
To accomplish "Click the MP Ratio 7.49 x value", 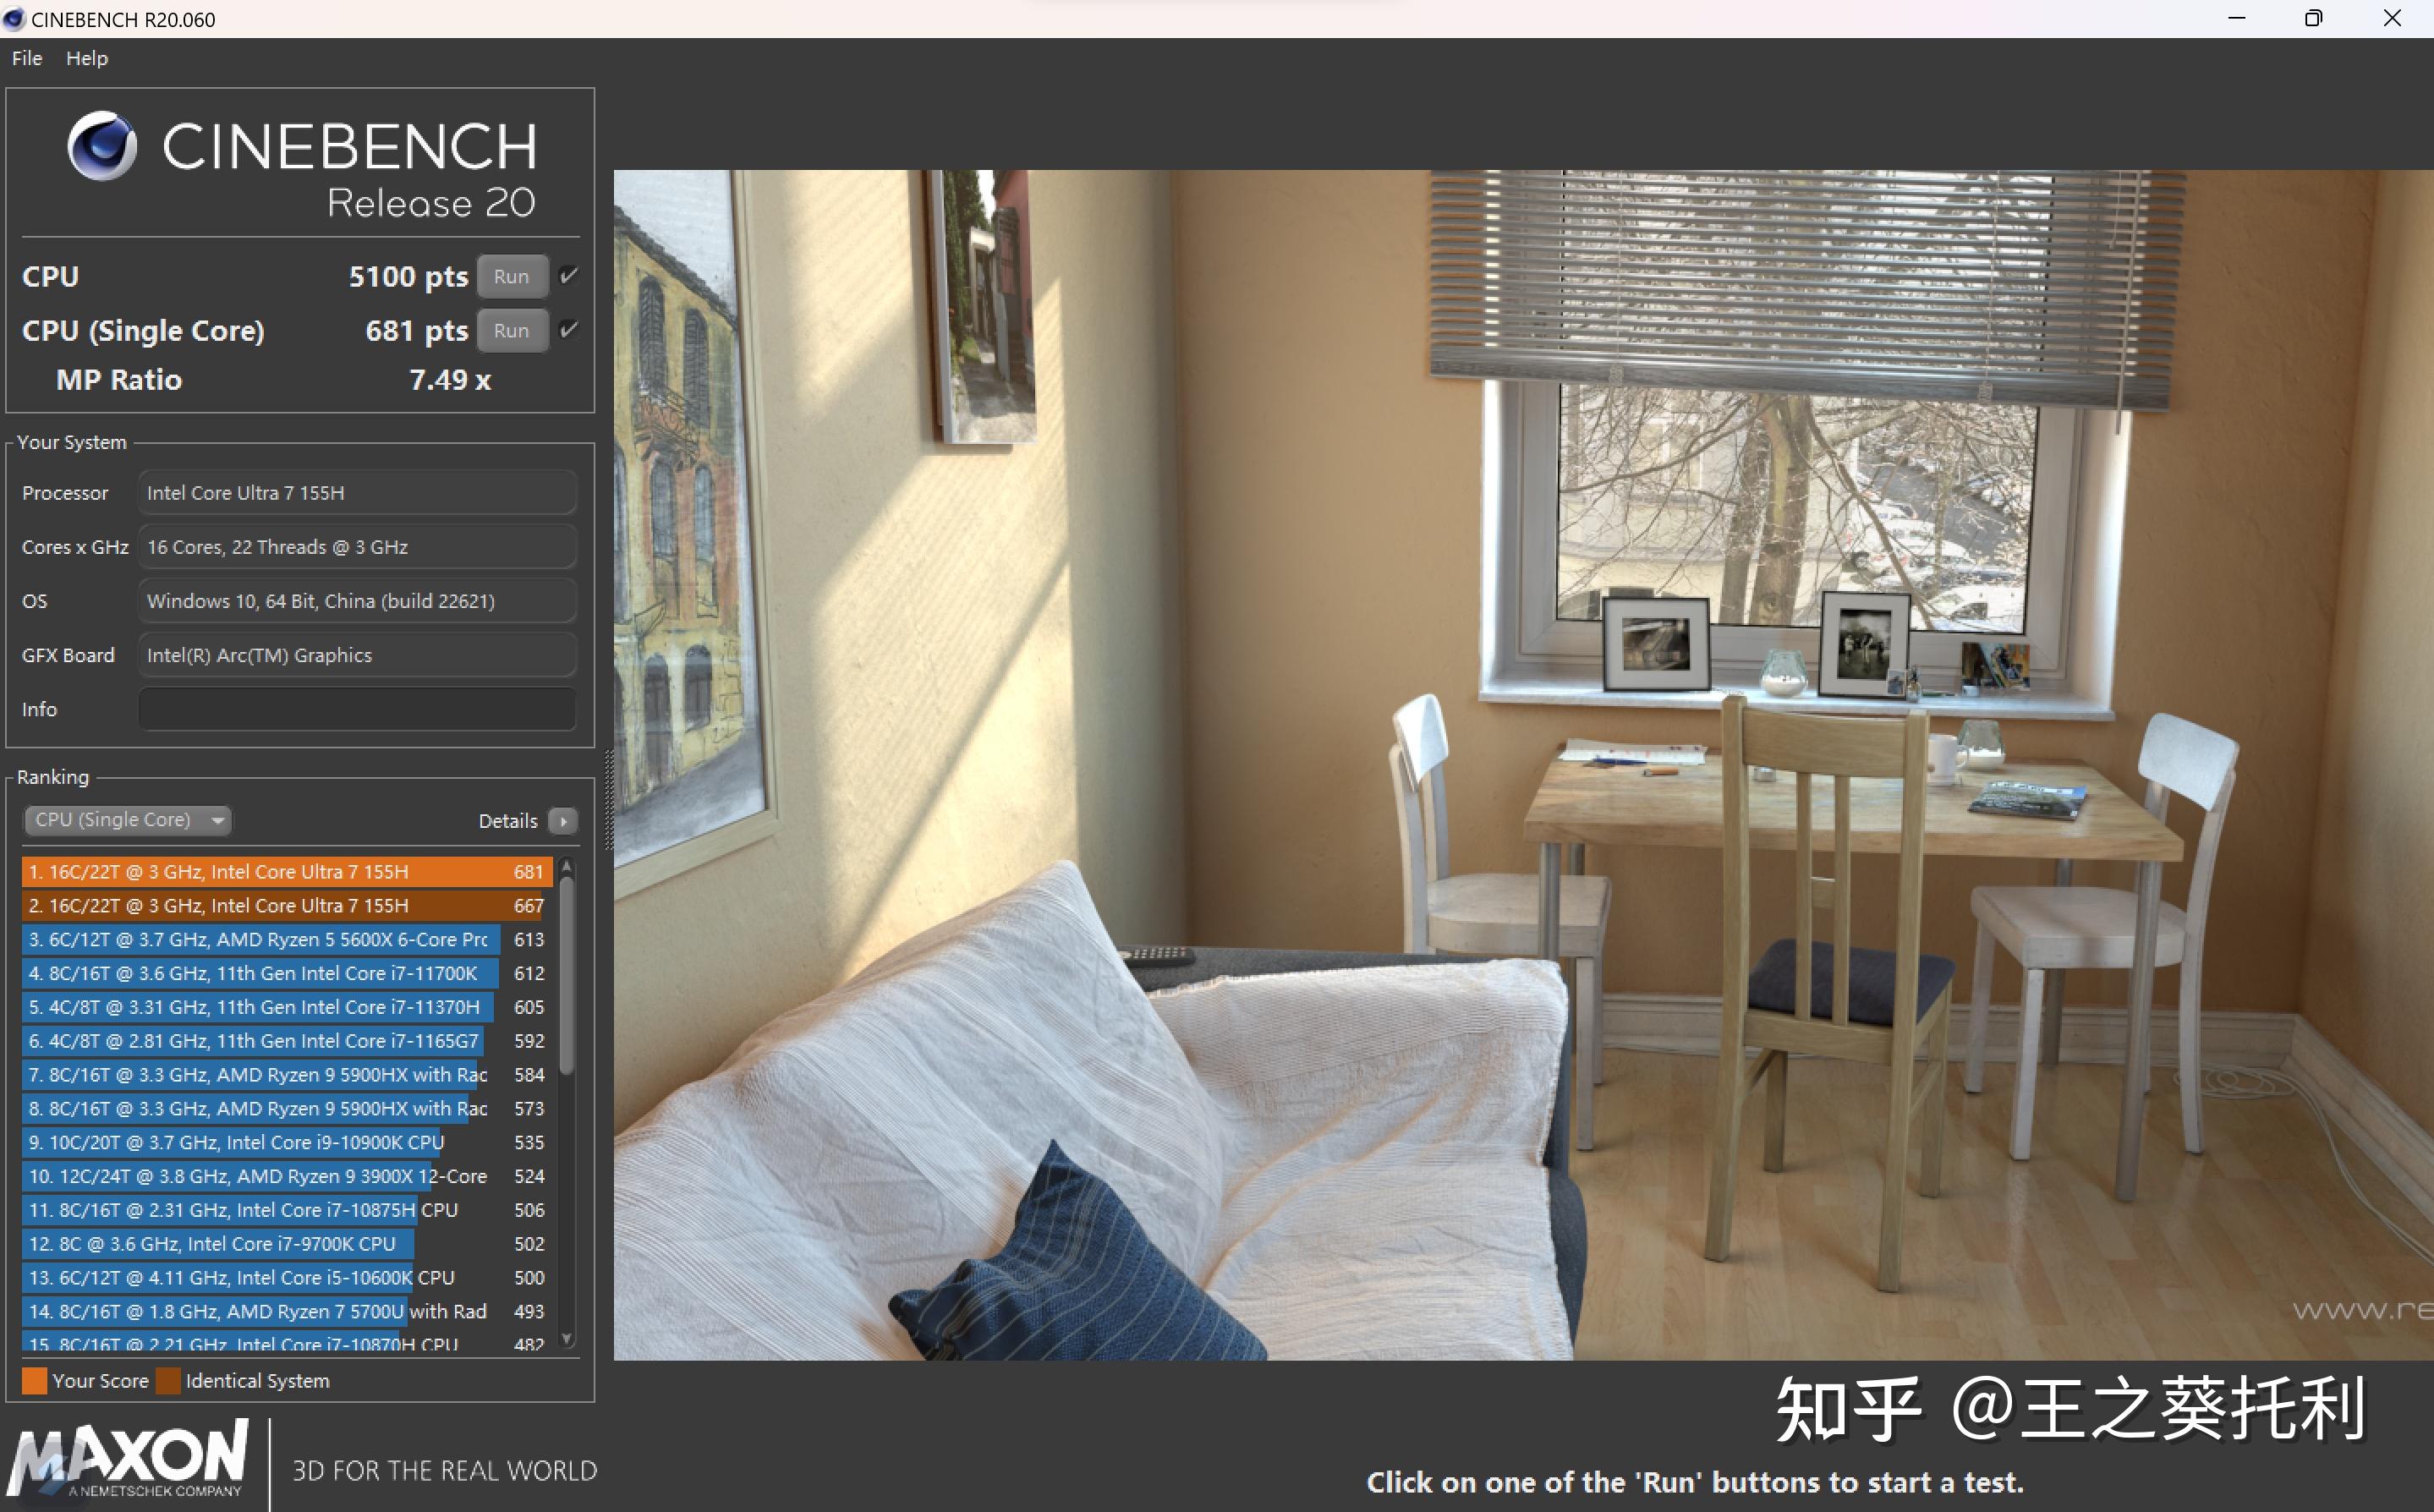I will click(450, 380).
